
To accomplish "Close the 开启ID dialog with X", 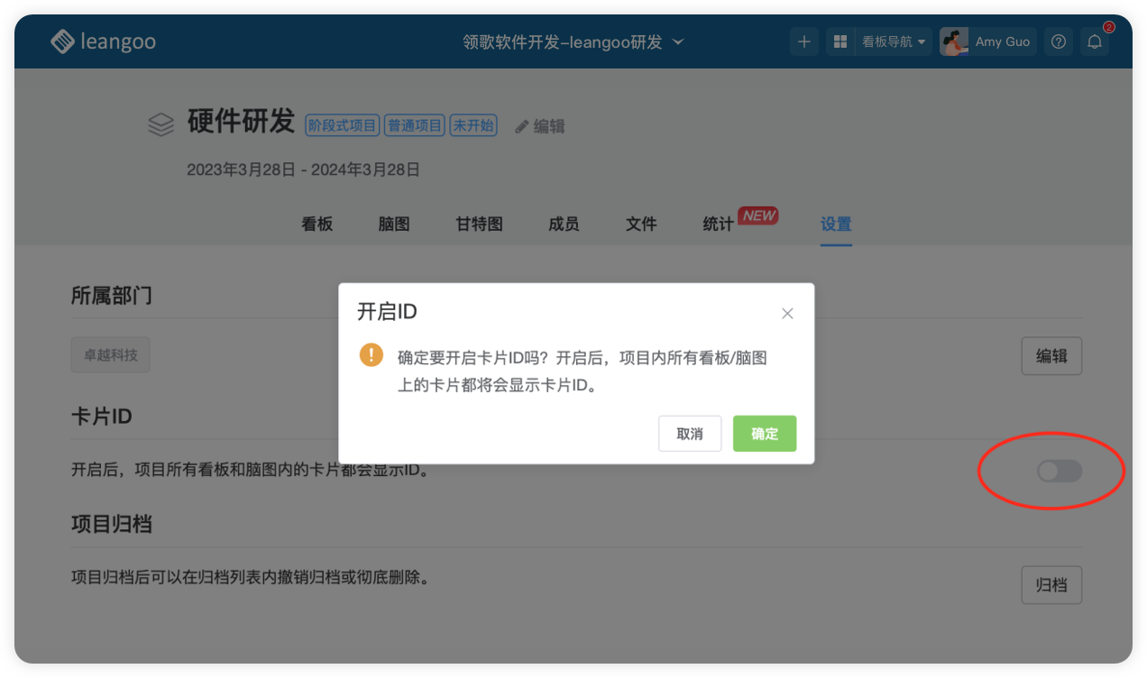I will click(x=787, y=314).
